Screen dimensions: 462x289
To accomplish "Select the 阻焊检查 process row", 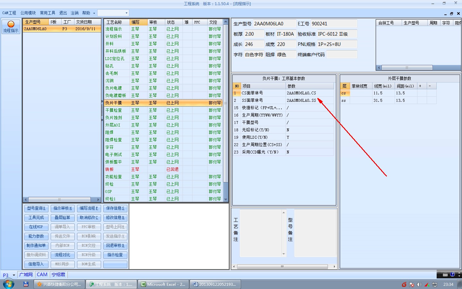I will click(x=163, y=140).
